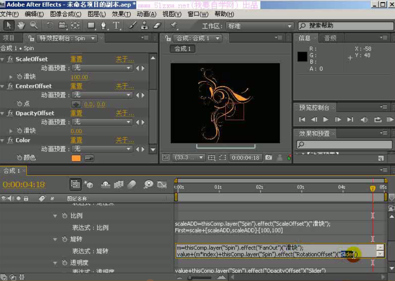The height and width of the screenshot is (281, 395).
Task: Click the composition snapshot camera icon
Action: click(x=269, y=158)
